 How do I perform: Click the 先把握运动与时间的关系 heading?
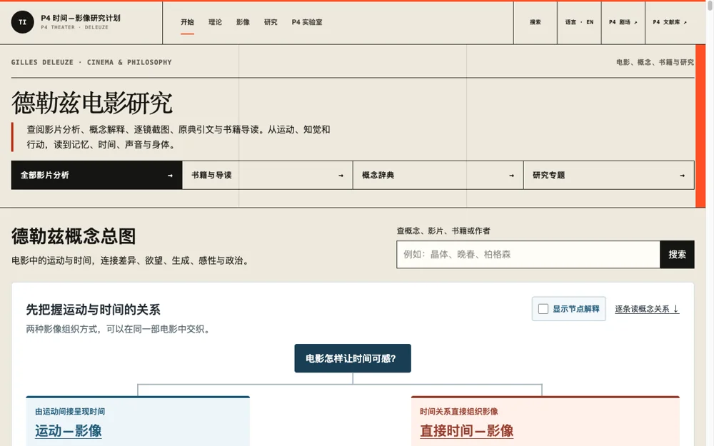click(94, 310)
